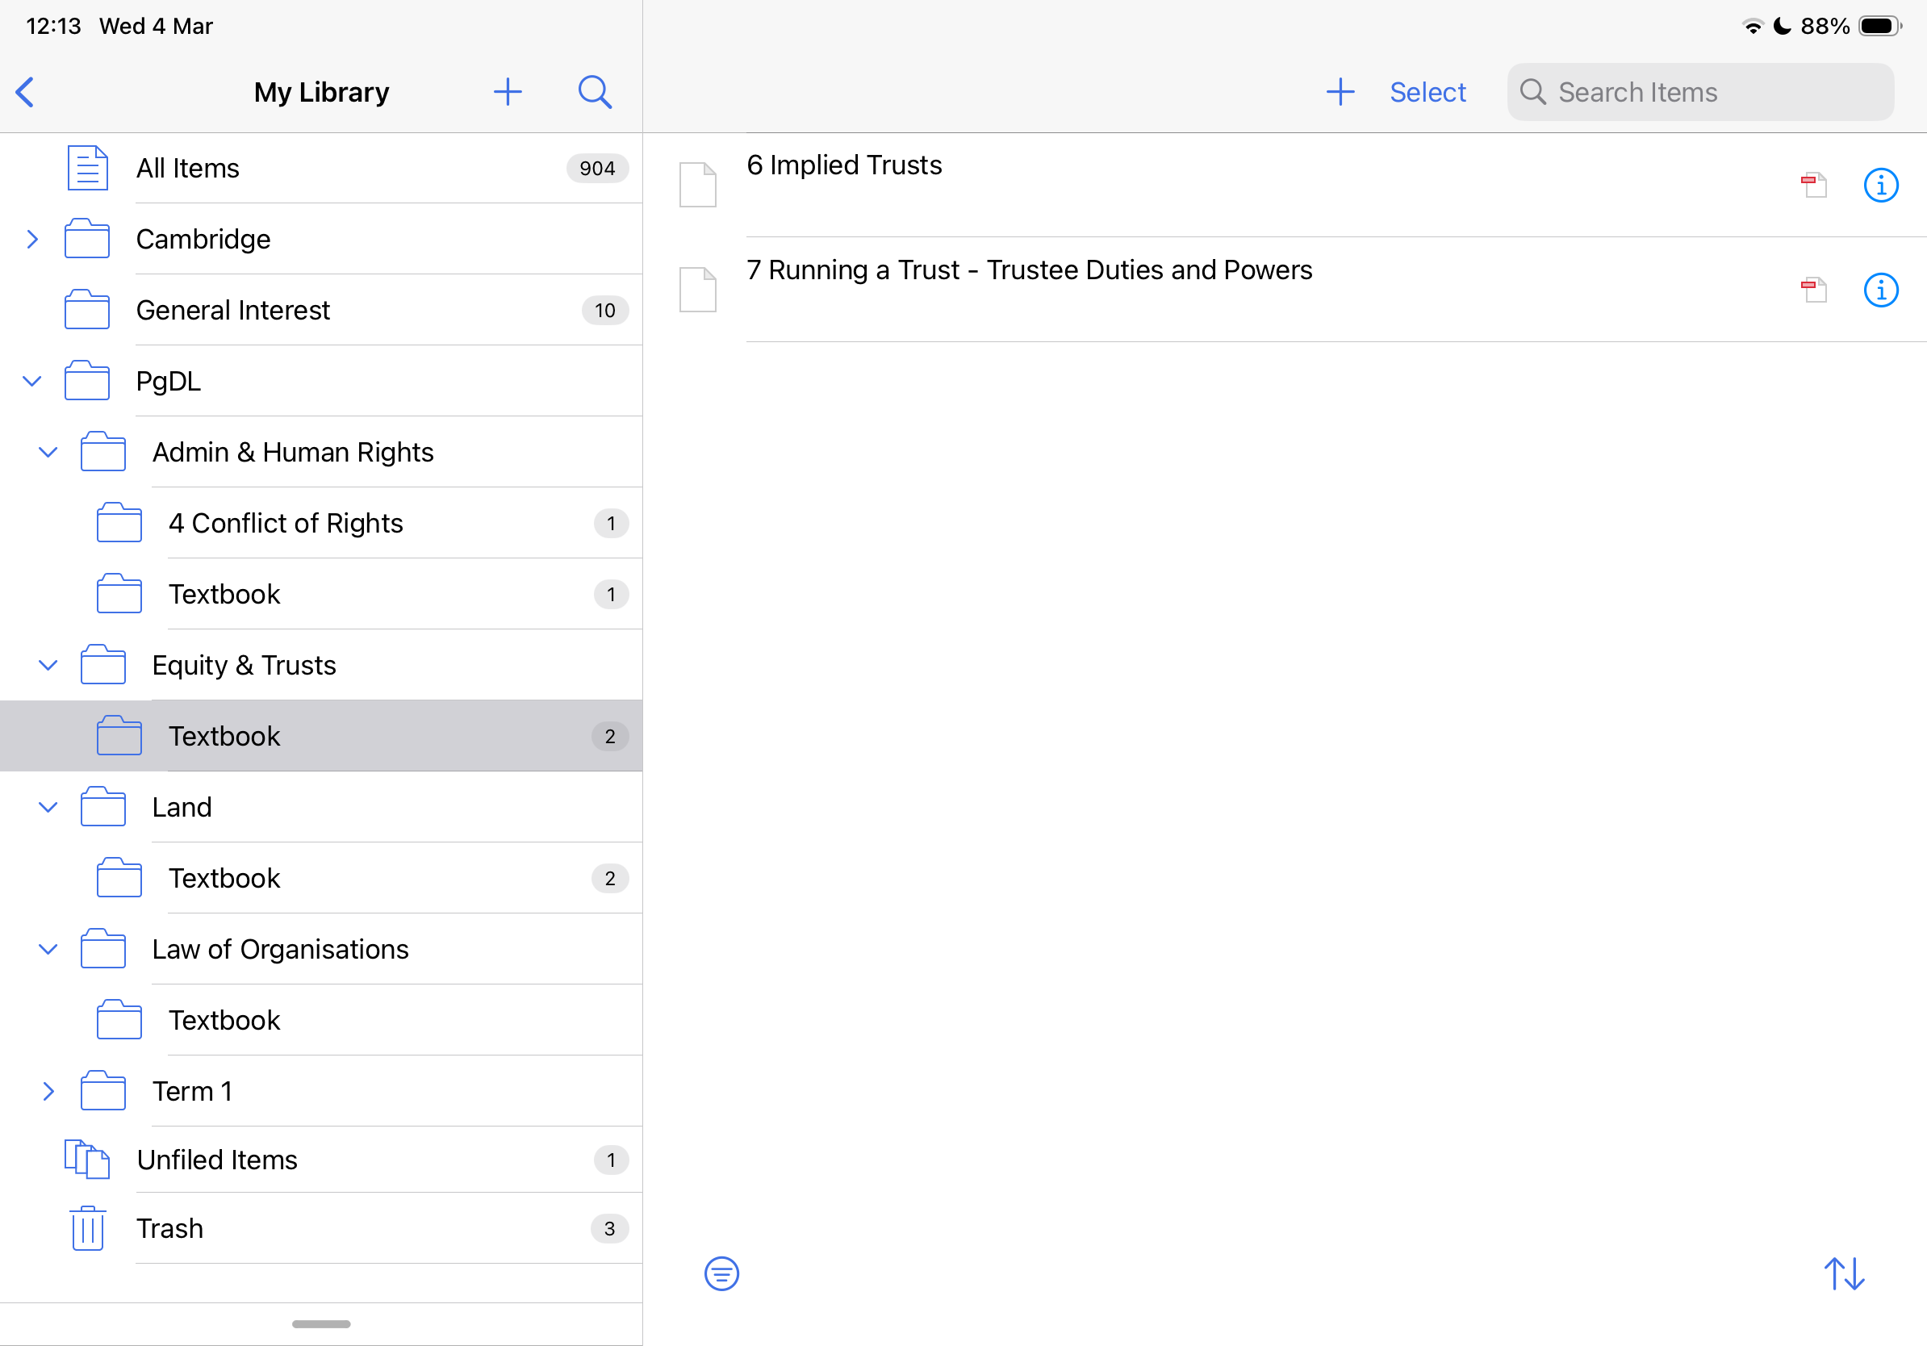Viewport: 1927px width, 1346px height.
Task: Tap Select to choose items
Action: point(1427,92)
